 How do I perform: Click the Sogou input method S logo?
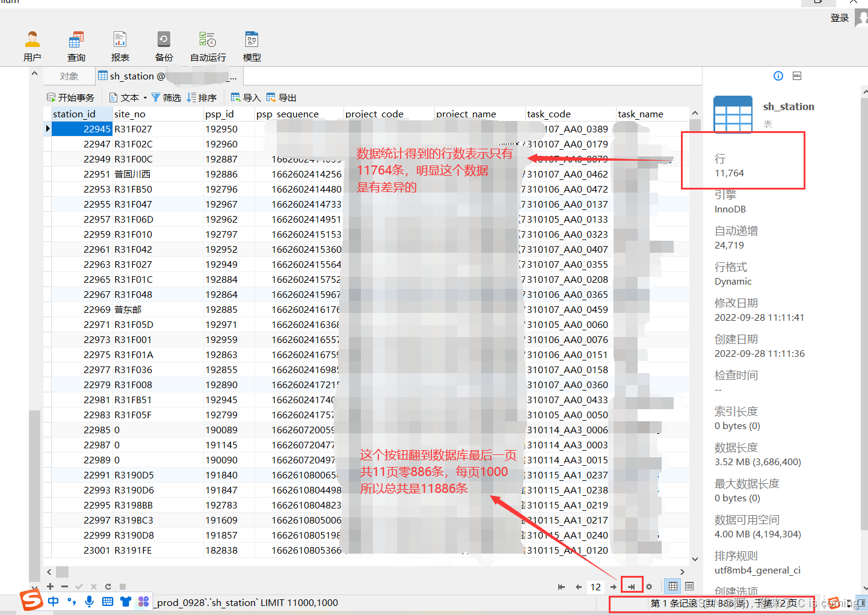(x=31, y=600)
